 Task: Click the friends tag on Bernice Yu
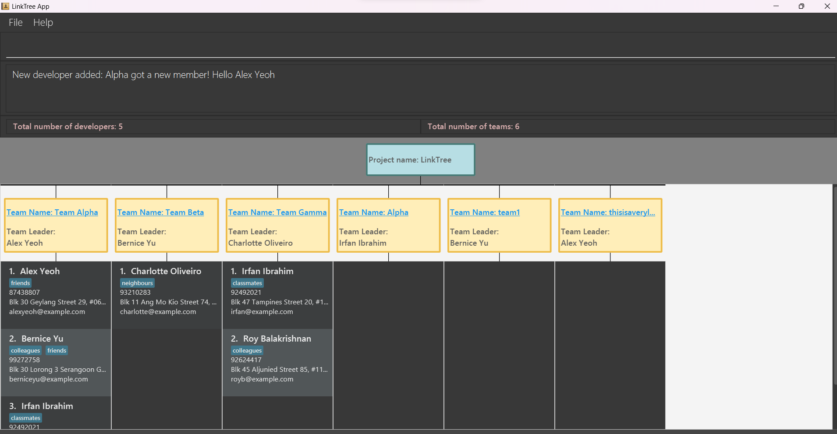tap(57, 351)
